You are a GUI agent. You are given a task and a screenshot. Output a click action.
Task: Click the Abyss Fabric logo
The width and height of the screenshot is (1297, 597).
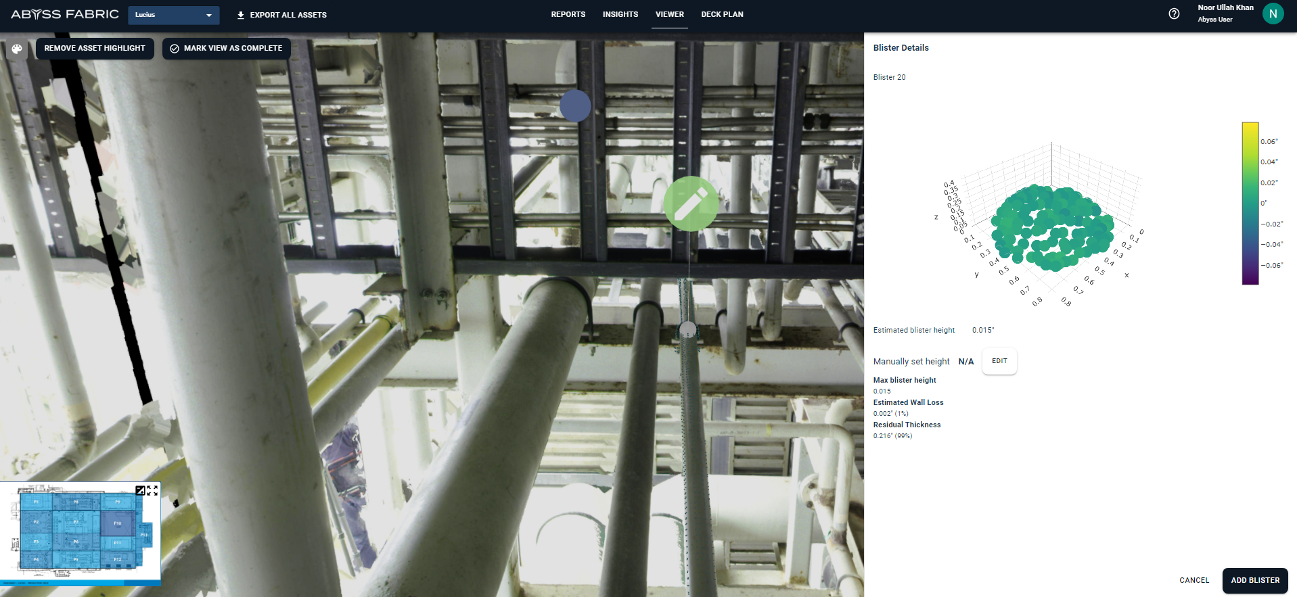(65, 14)
